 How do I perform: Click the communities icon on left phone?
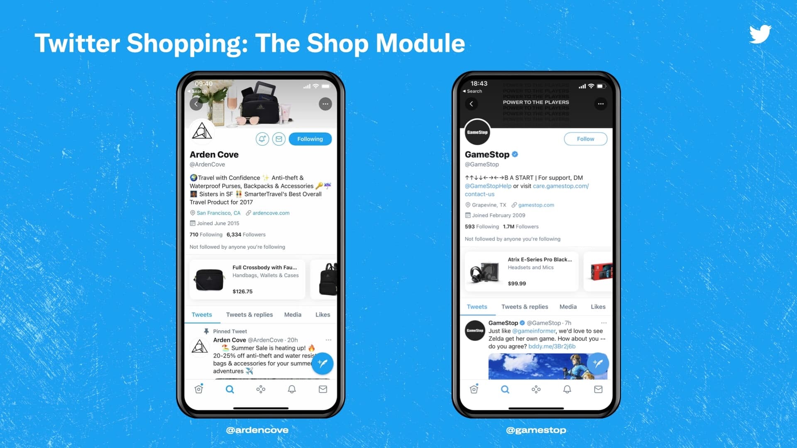[x=261, y=389]
